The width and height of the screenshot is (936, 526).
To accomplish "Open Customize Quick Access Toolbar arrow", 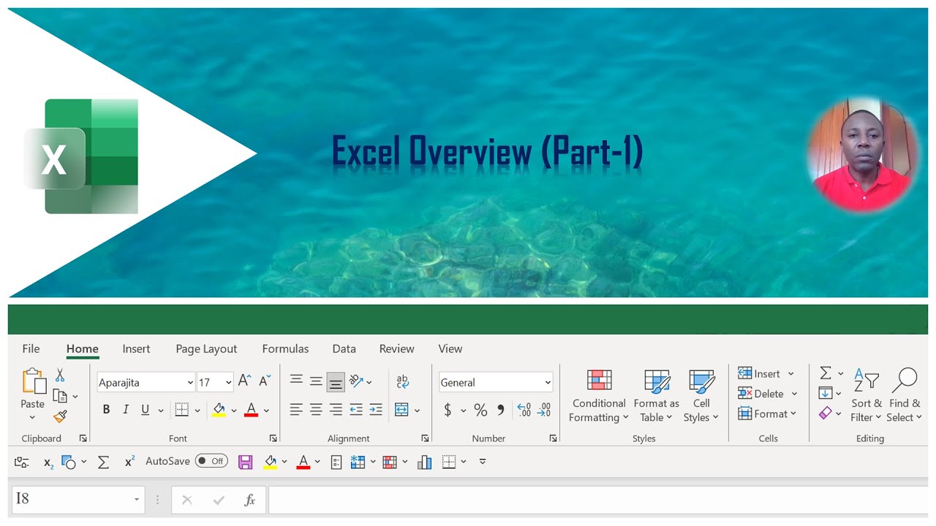I will tap(483, 462).
